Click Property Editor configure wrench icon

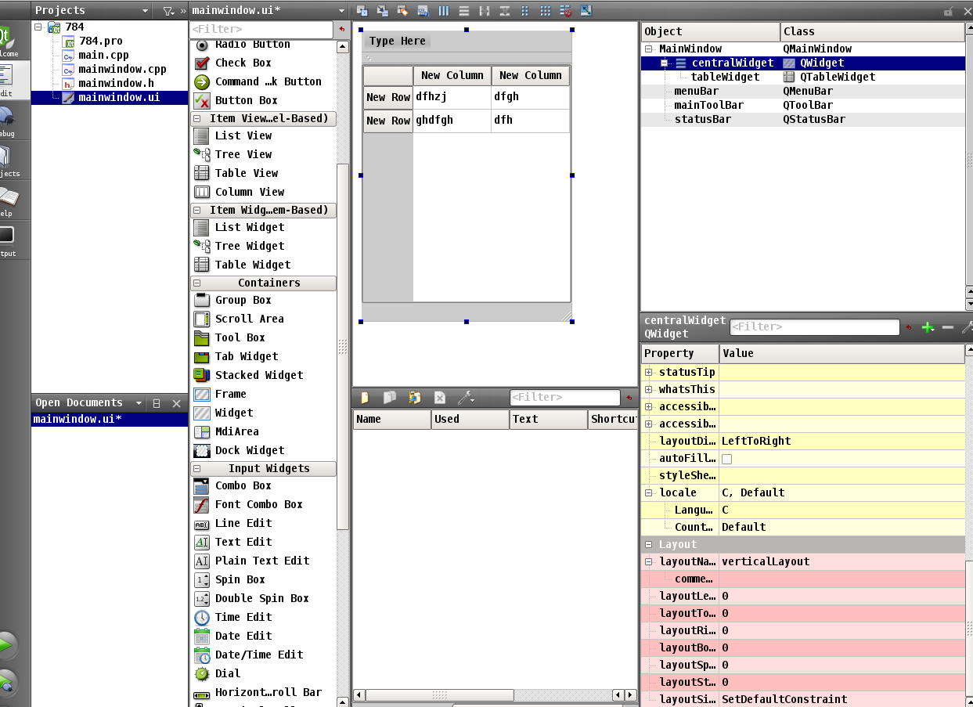(x=967, y=327)
